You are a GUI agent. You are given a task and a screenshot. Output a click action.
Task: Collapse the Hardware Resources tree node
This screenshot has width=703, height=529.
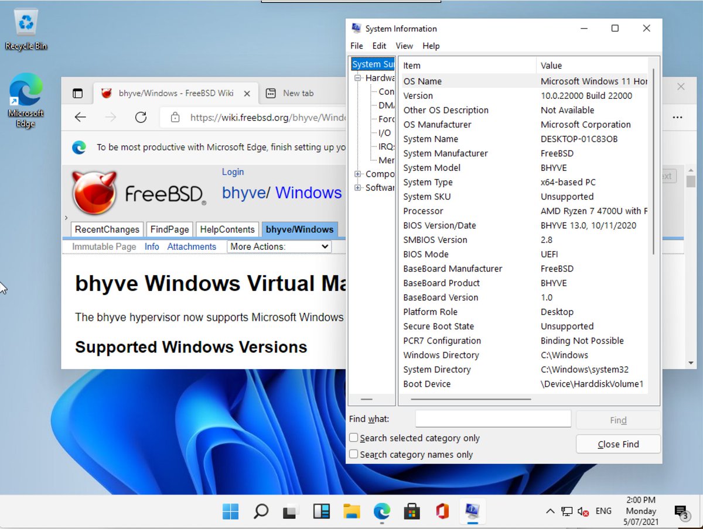coord(358,78)
